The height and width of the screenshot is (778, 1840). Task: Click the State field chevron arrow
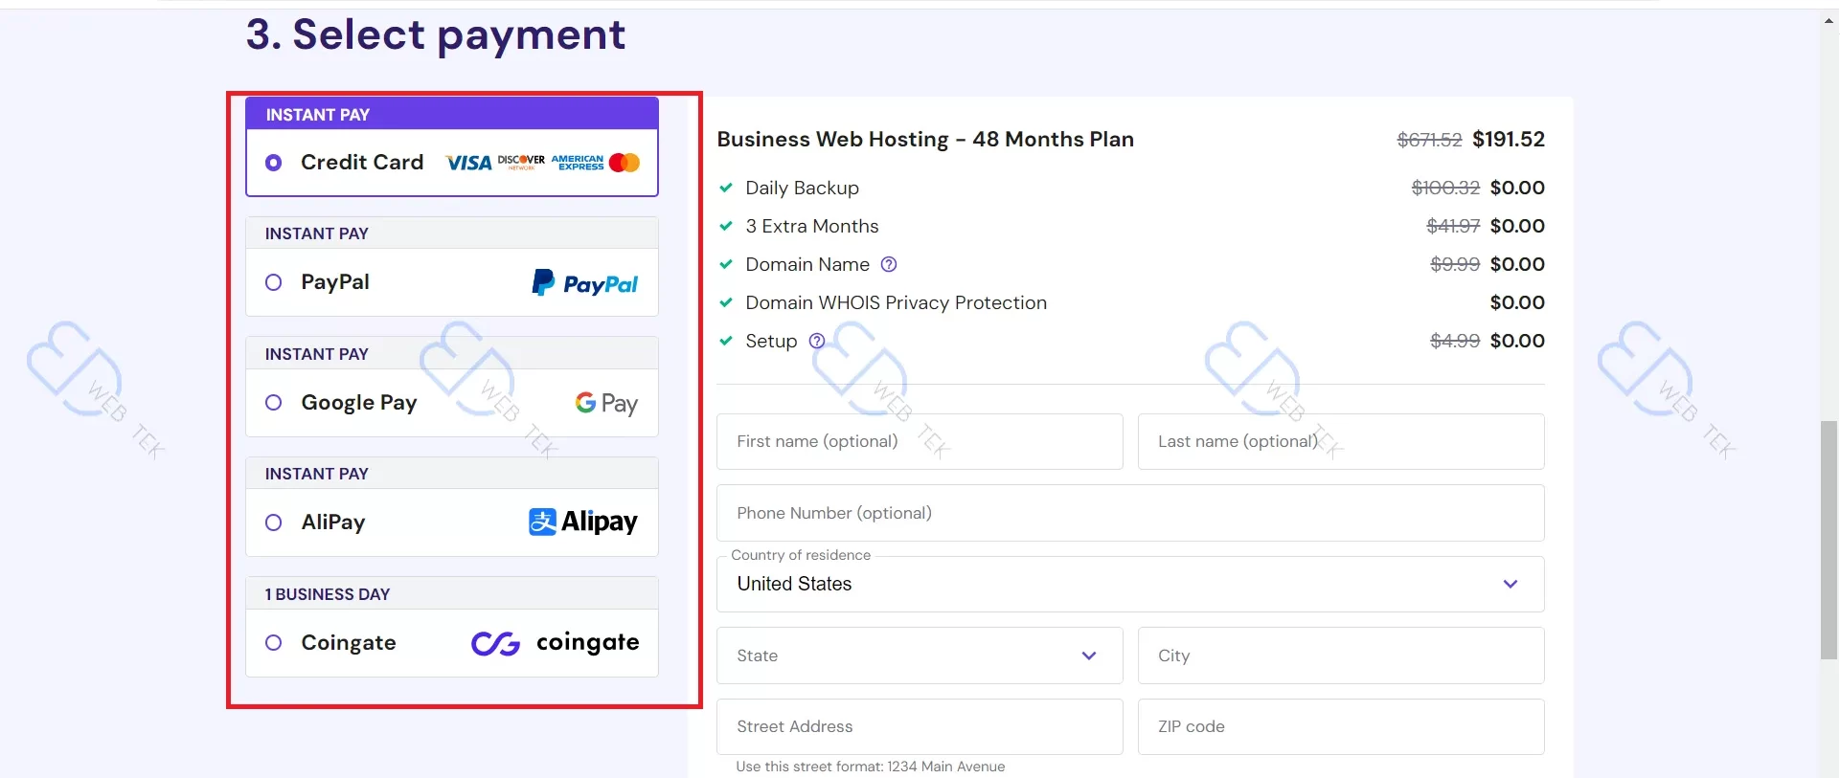tap(1089, 656)
